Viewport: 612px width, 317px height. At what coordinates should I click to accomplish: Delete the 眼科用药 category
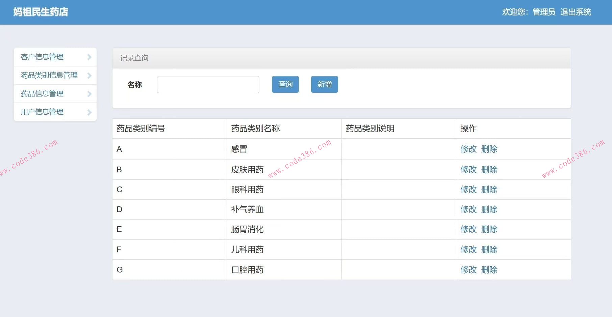489,190
